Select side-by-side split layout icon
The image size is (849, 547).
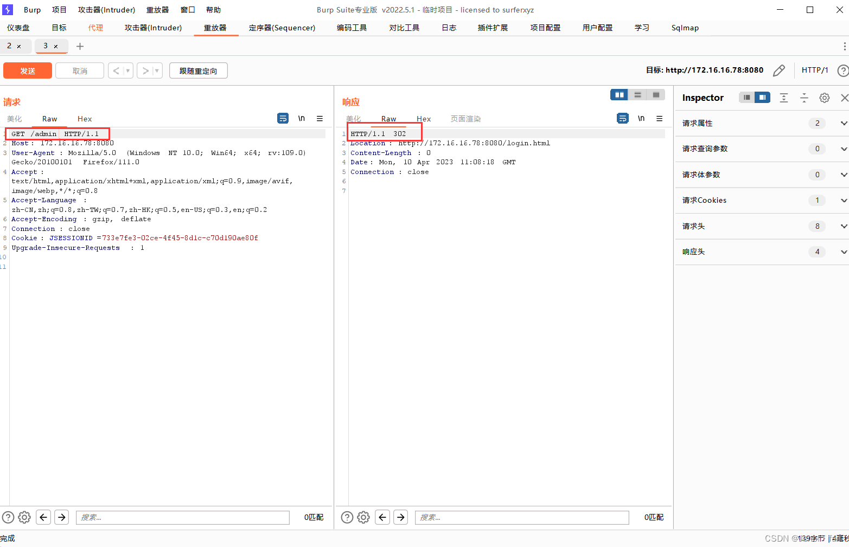[x=619, y=95]
